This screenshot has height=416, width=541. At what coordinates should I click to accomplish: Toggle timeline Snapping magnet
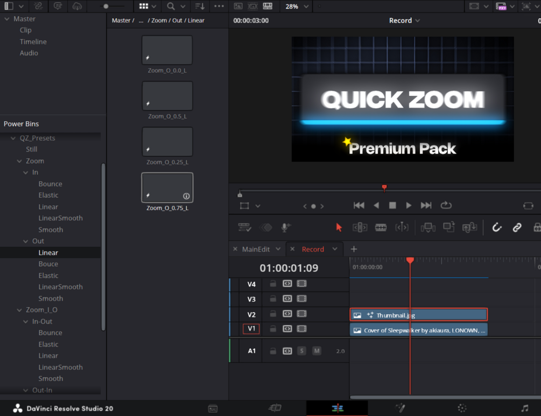pyautogui.click(x=496, y=227)
